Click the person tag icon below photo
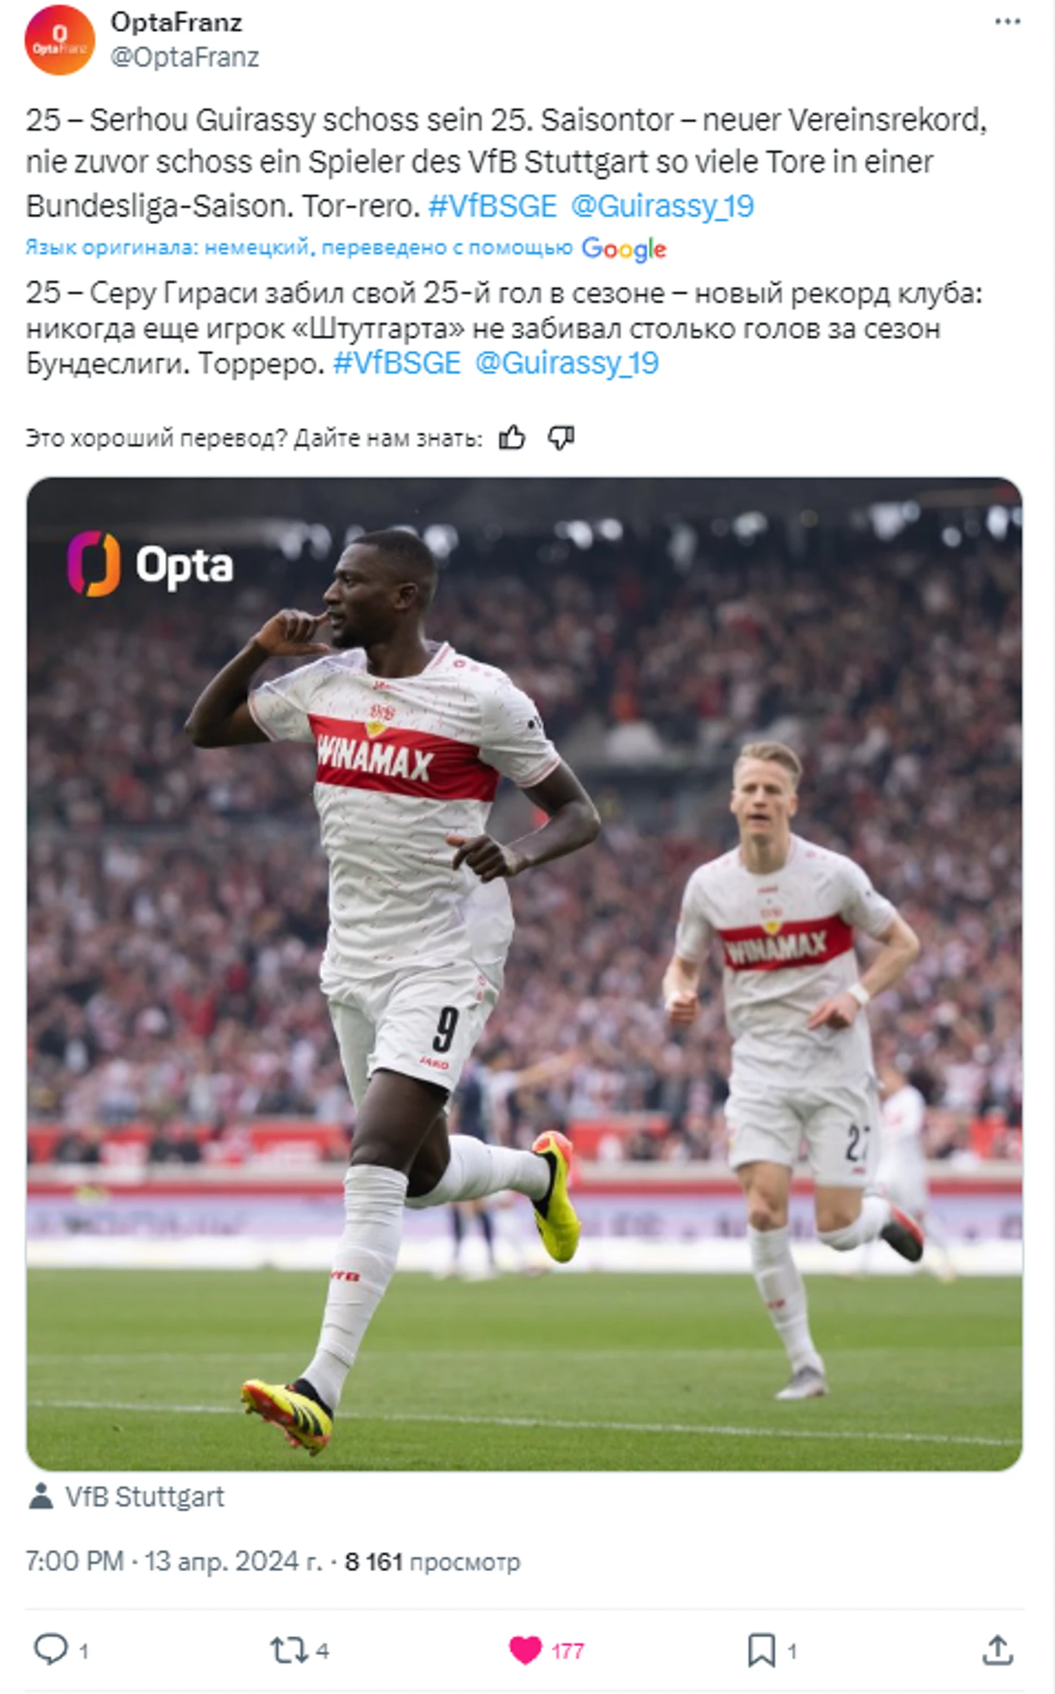 [x=40, y=1497]
